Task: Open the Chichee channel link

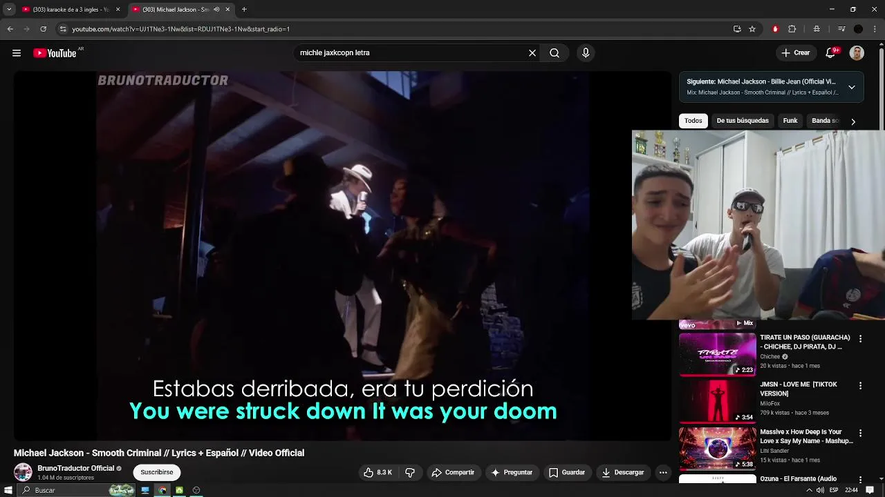Action: pyautogui.click(x=770, y=357)
